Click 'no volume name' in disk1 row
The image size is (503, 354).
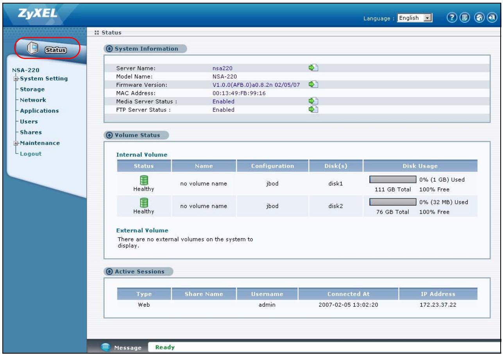(x=204, y=184)
